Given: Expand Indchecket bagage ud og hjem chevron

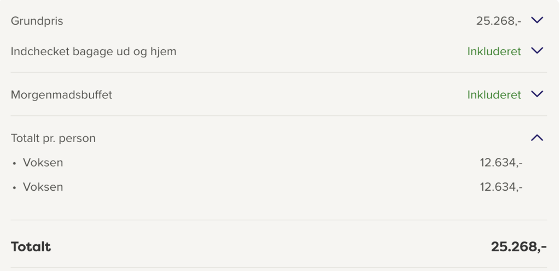Looking at the screenshot, I should pos(537,51).
